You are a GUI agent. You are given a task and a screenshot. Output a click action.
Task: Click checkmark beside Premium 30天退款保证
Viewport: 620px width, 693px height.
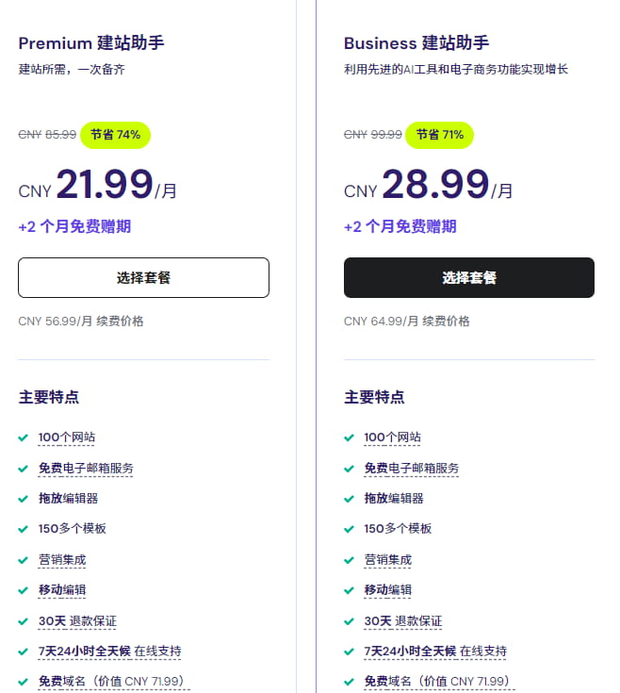point(24,621)
